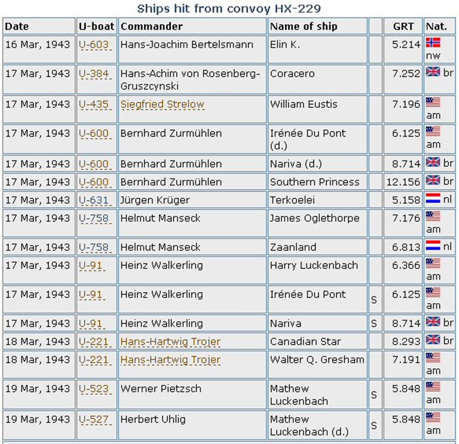Open Hans-Hartwig Trojer link in Canadian Star row

click(x=170, y=342)
